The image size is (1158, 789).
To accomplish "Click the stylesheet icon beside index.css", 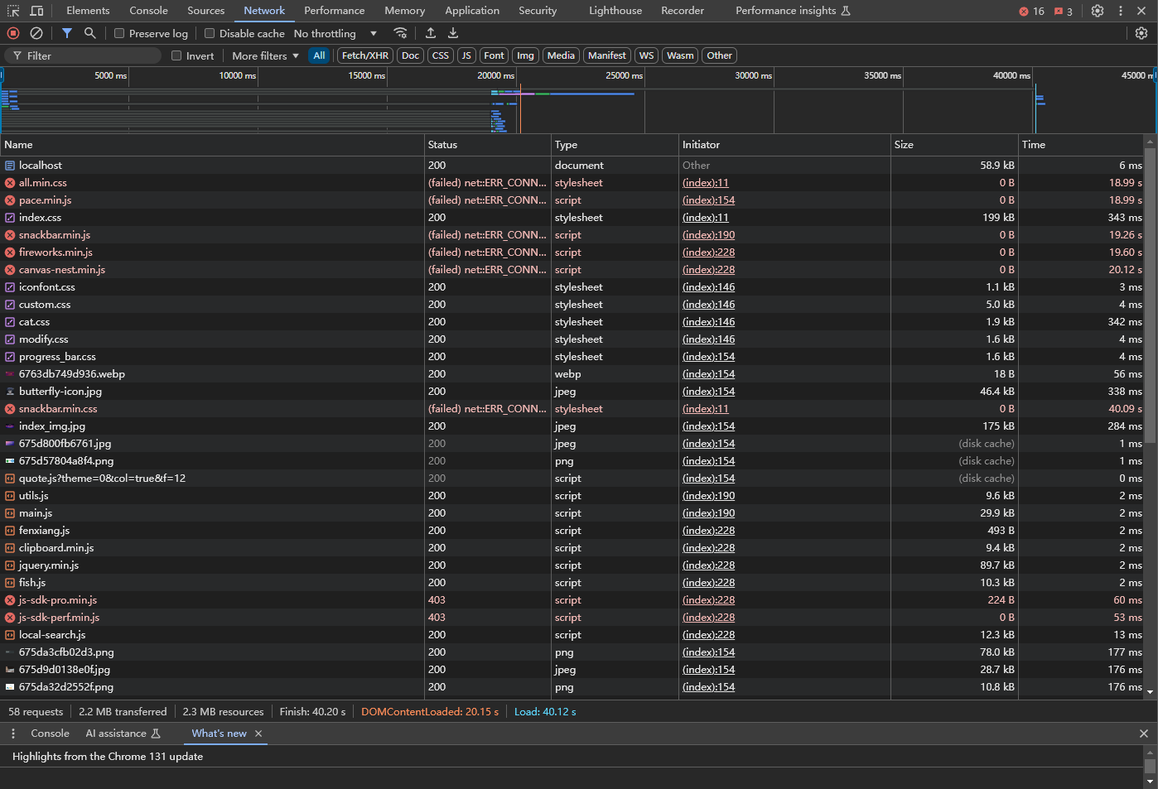I will pyautogui.click(x=10, y=218).
